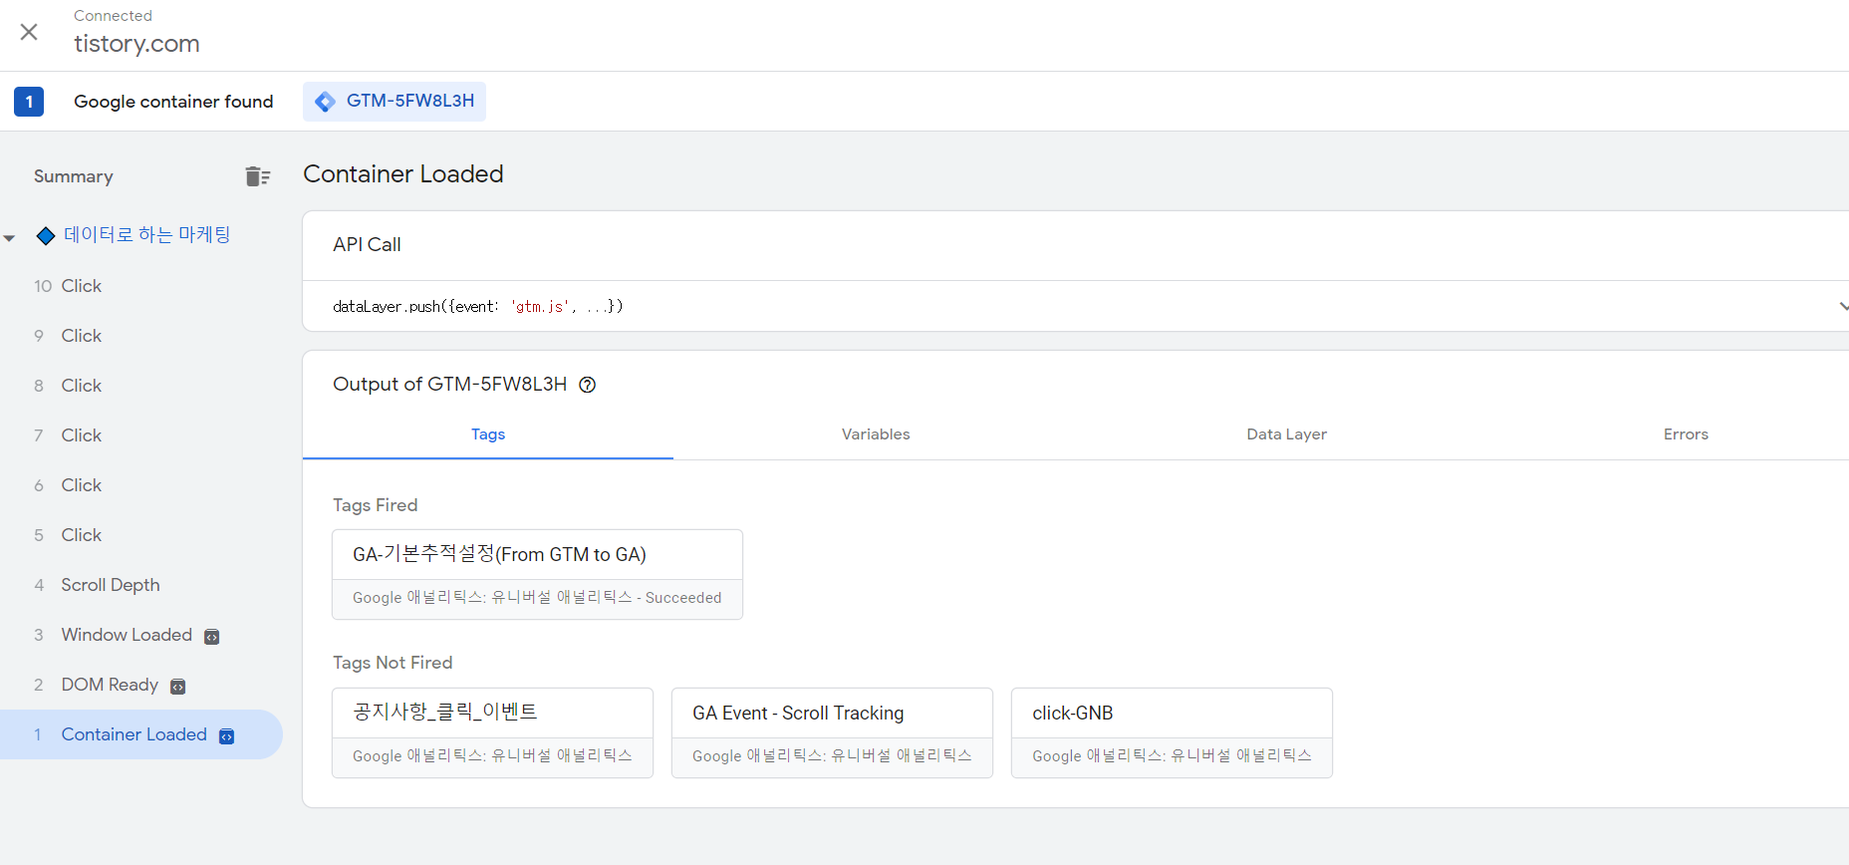Click the Tags Not Fired label
The width and height of the screenshot is (1849, 865).
(393, 663)
